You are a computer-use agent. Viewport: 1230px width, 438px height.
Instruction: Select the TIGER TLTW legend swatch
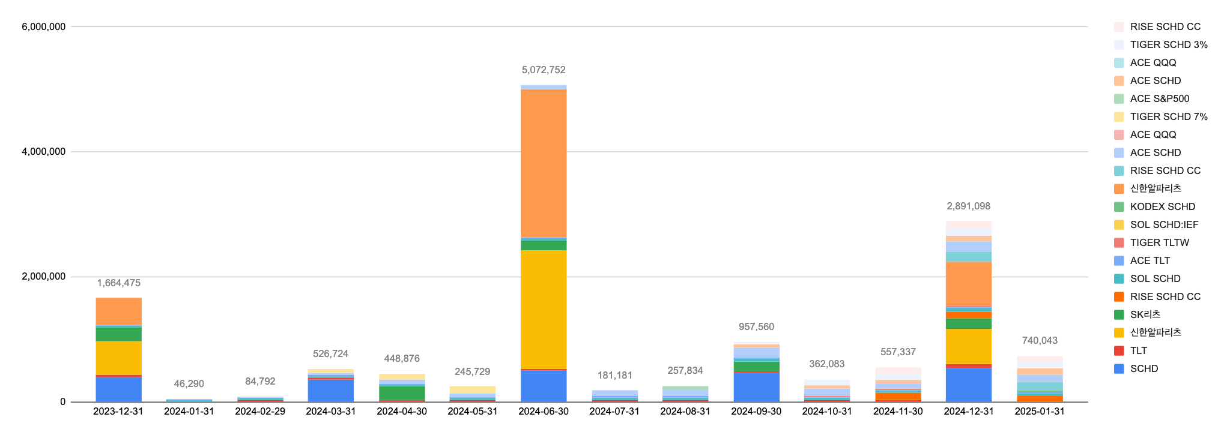[x=1119, y=242]
